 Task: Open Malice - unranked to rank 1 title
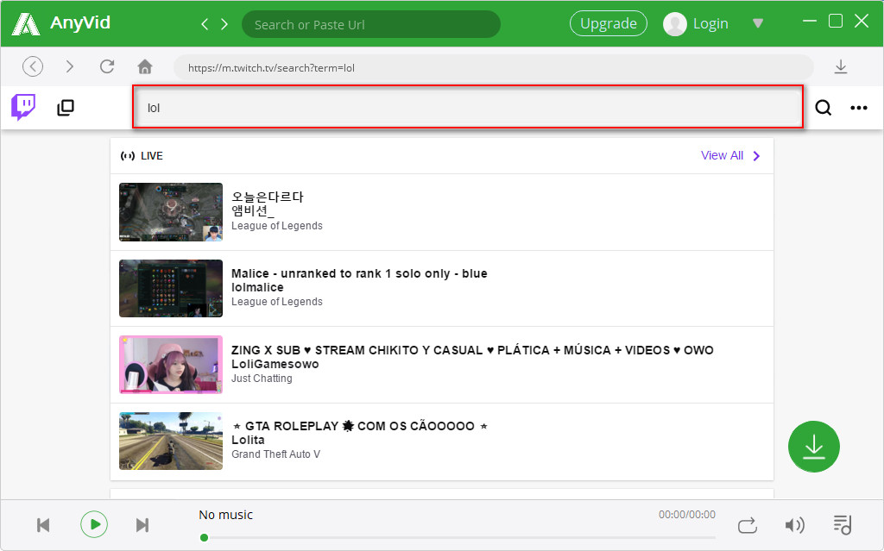click(x=359, y=273)
